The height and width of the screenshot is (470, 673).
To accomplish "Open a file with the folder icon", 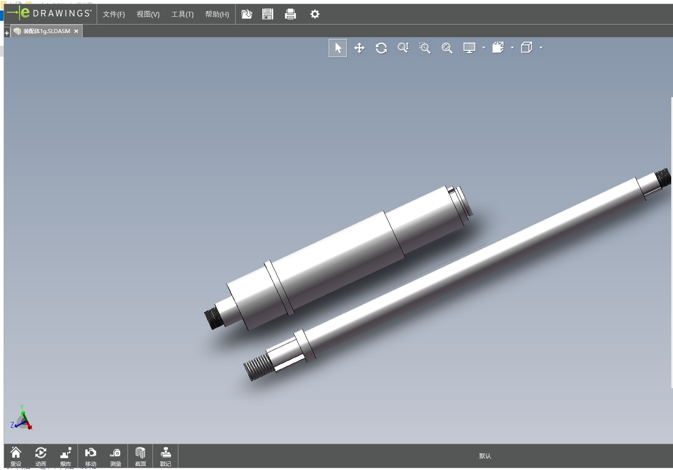I will pos(246,14).
